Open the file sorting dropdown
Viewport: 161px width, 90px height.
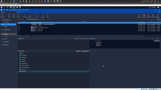click(25, 36)
